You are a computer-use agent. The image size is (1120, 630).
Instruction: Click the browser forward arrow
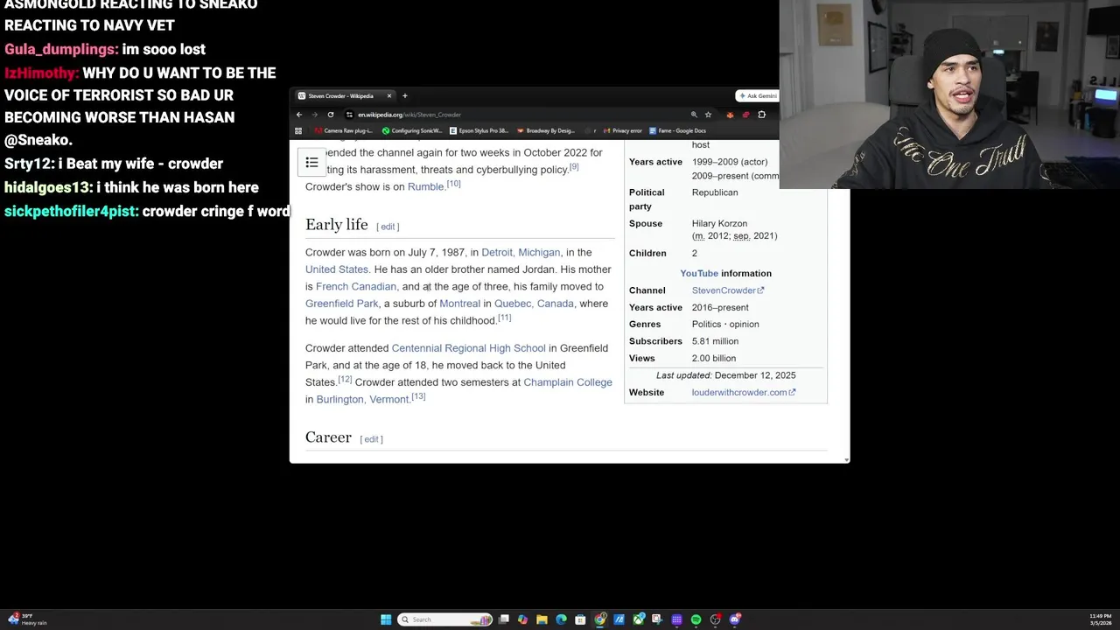(314, 115)
